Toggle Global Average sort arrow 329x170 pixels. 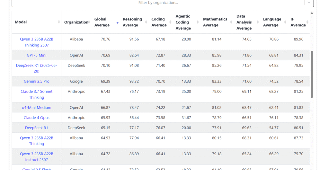pyautogui.click(x=118, y=23)
